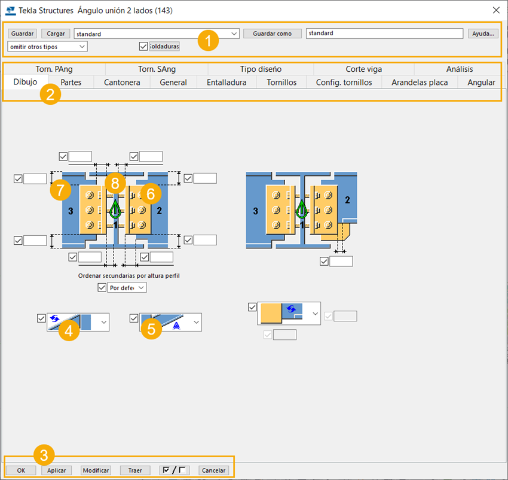
Task: Toggle checkbox beside 'Por defe' dropdown
Action: 102,287
